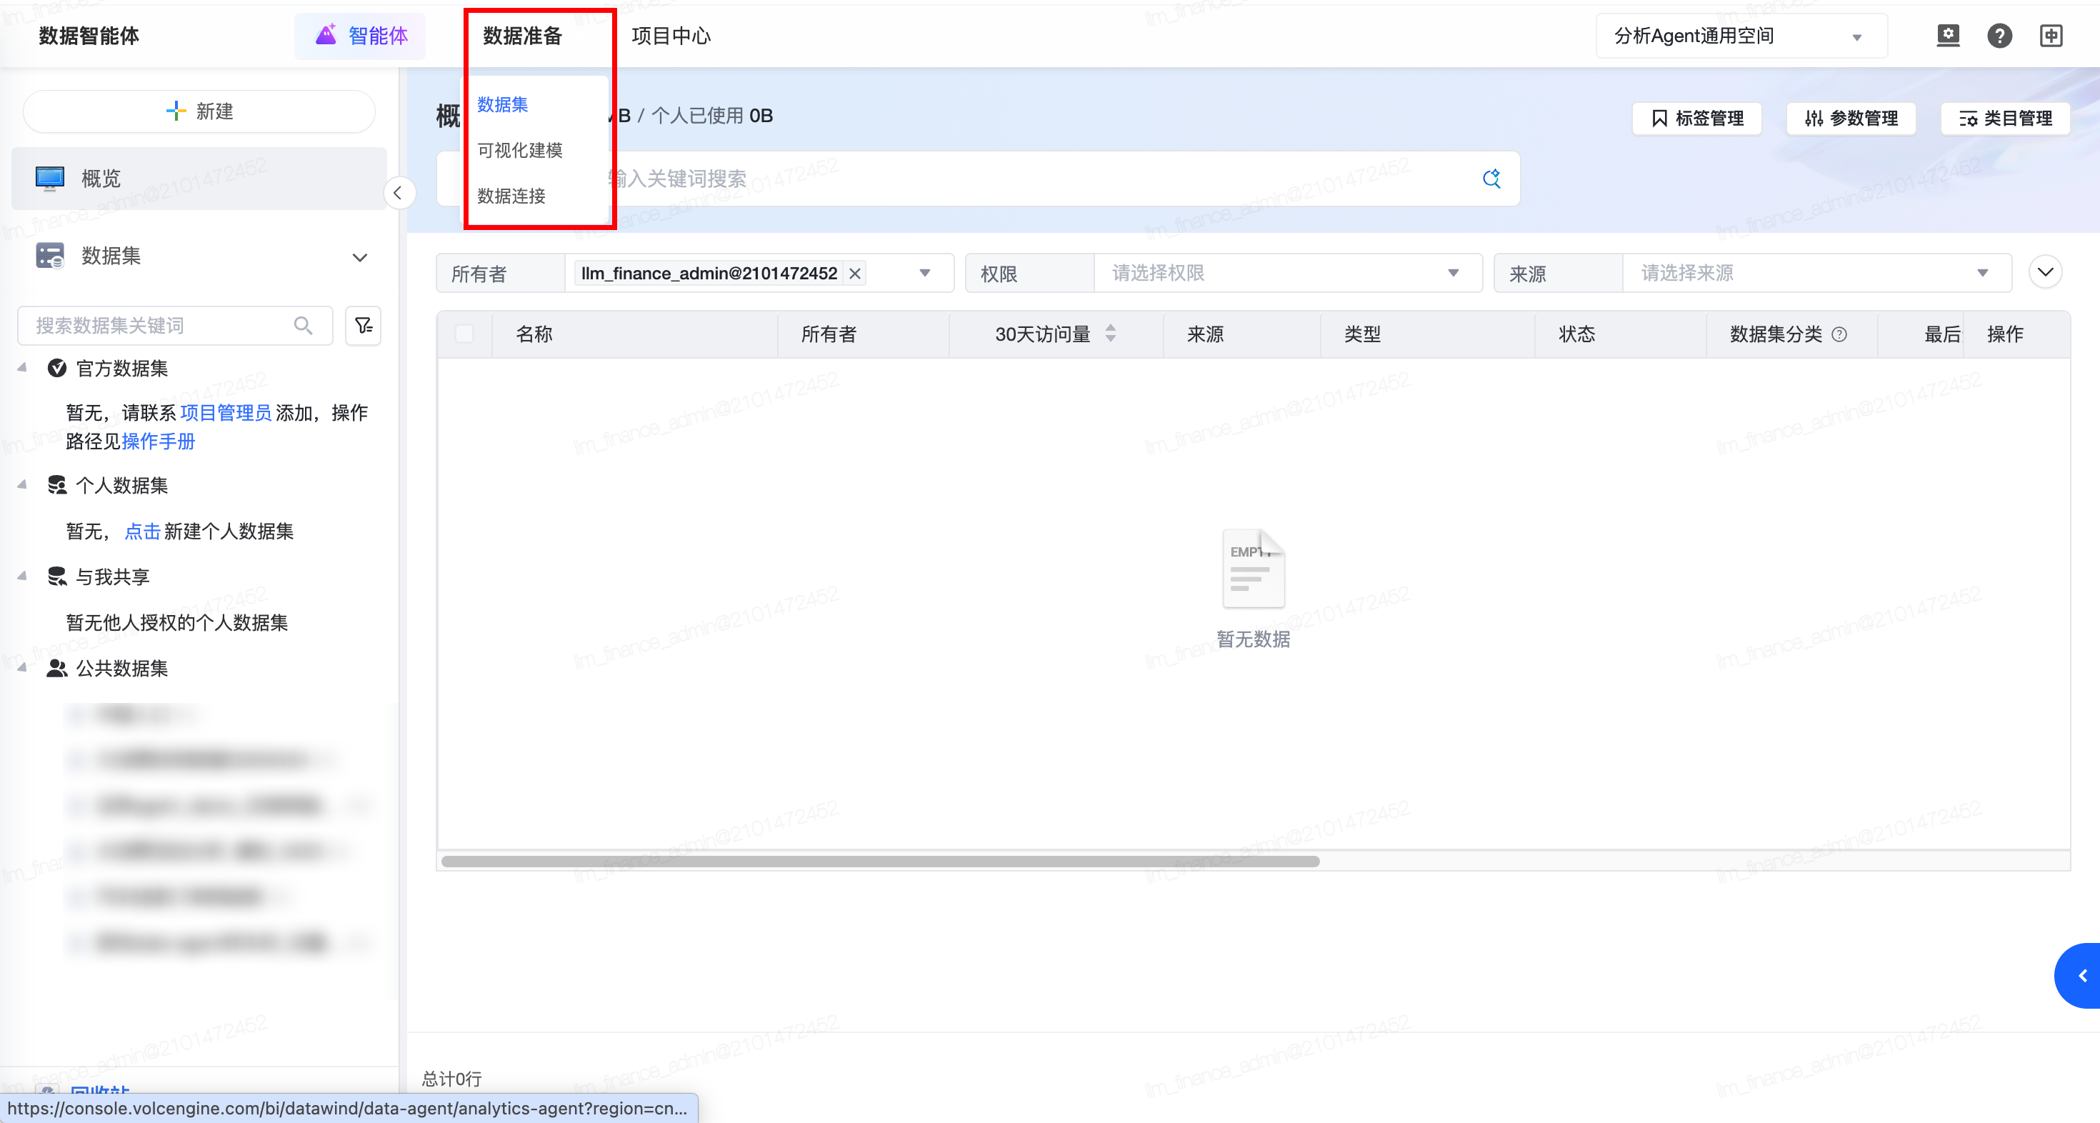The width and height of the screenshot is (2100, 1123).
Task: Click the 标签管理 button
Action: point(1696,119)
